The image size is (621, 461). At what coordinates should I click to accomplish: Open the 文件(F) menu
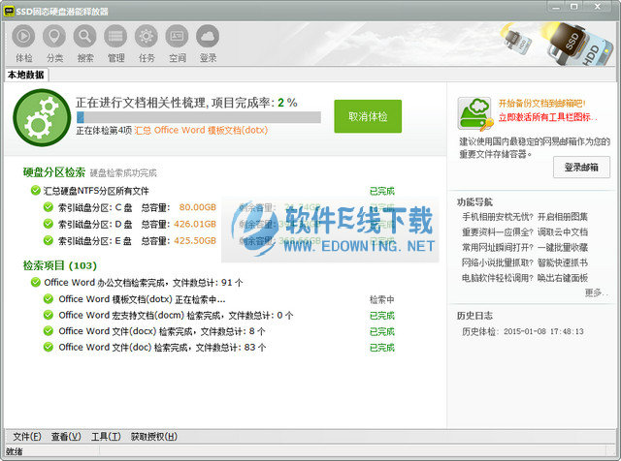pyautogui.click(x=27, y=437)
